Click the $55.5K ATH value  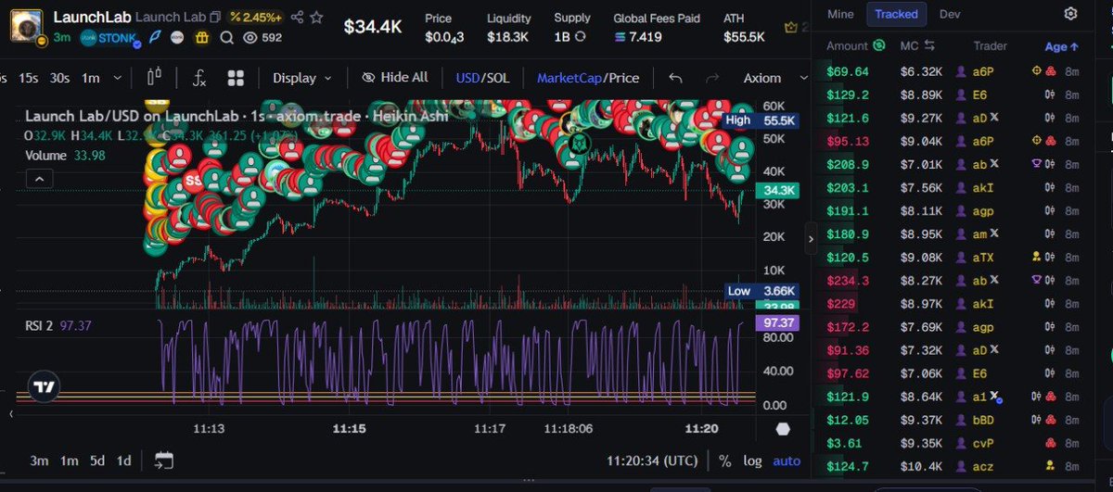745,37
